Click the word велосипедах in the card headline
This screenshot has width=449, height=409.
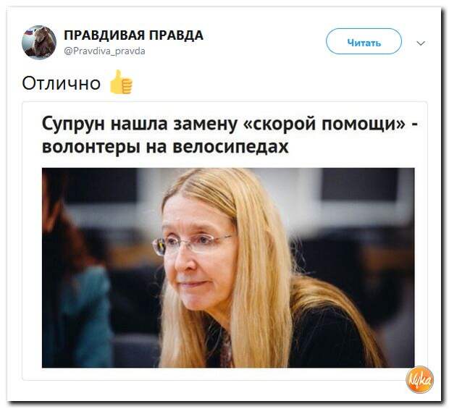click(x=231, y=147)
